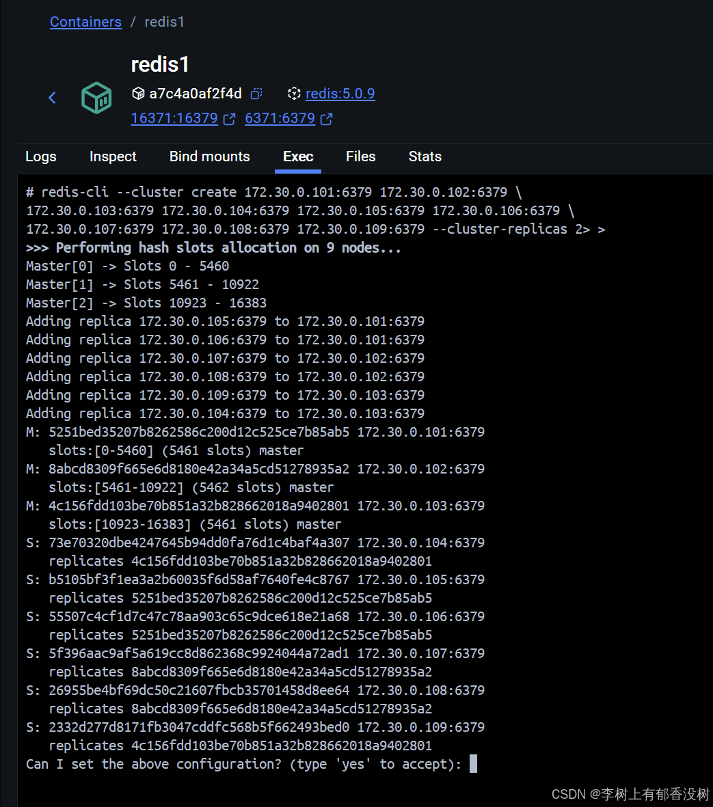Click the small cube icon beside the container ID
This screenshot has width=713, height=807.
[138, 94]
